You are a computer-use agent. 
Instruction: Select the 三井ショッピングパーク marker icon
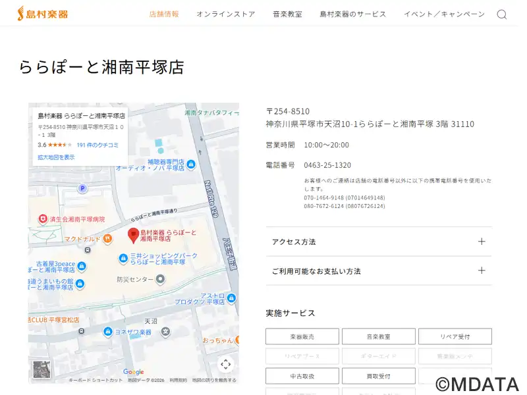tap(123, 259)
